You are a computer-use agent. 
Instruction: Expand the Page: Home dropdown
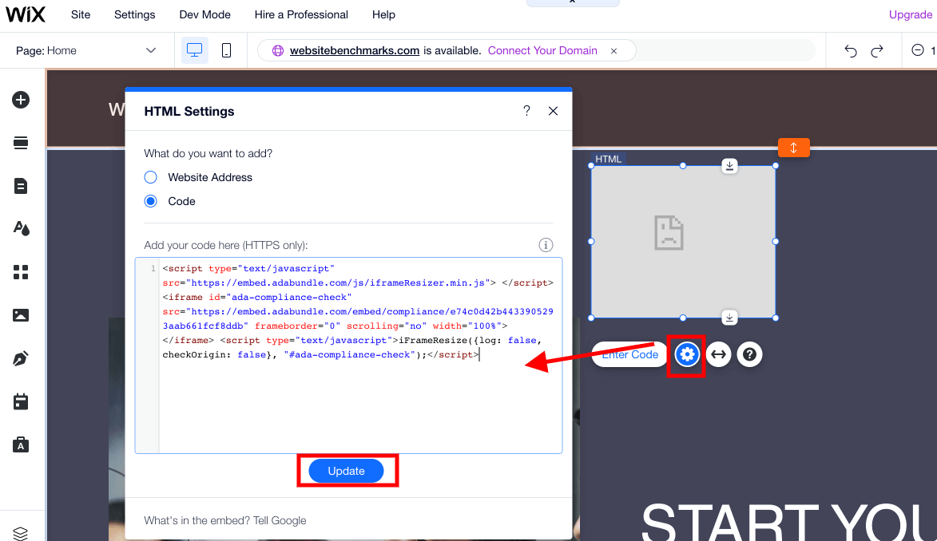(85, 51)
